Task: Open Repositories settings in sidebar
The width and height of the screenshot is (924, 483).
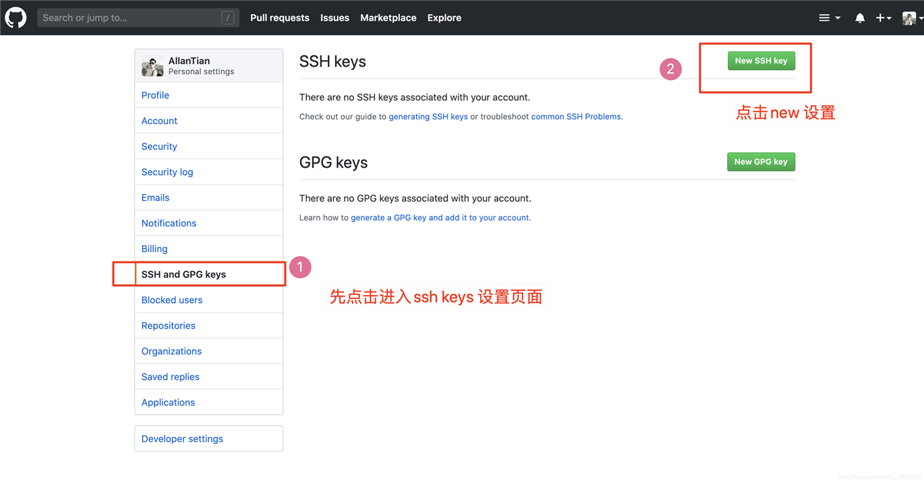Action: point(208,325)
